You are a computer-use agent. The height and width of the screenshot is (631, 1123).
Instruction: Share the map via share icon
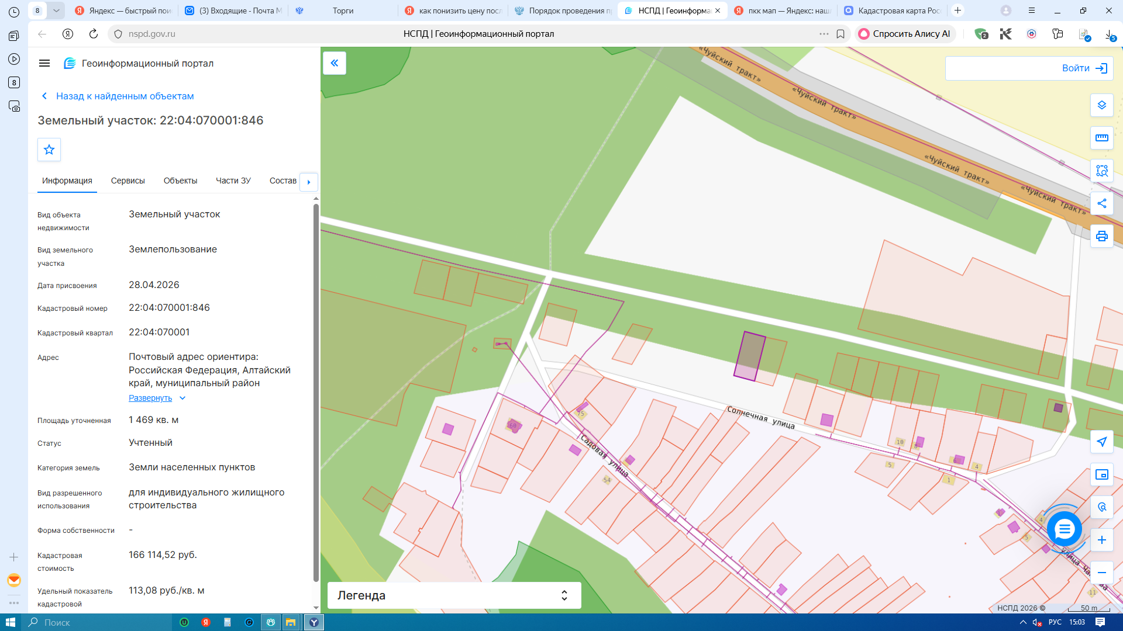click(1102, 203)
